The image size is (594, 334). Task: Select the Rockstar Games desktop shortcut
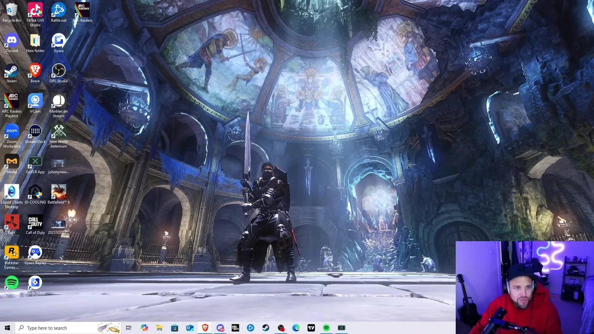(12, 257)
